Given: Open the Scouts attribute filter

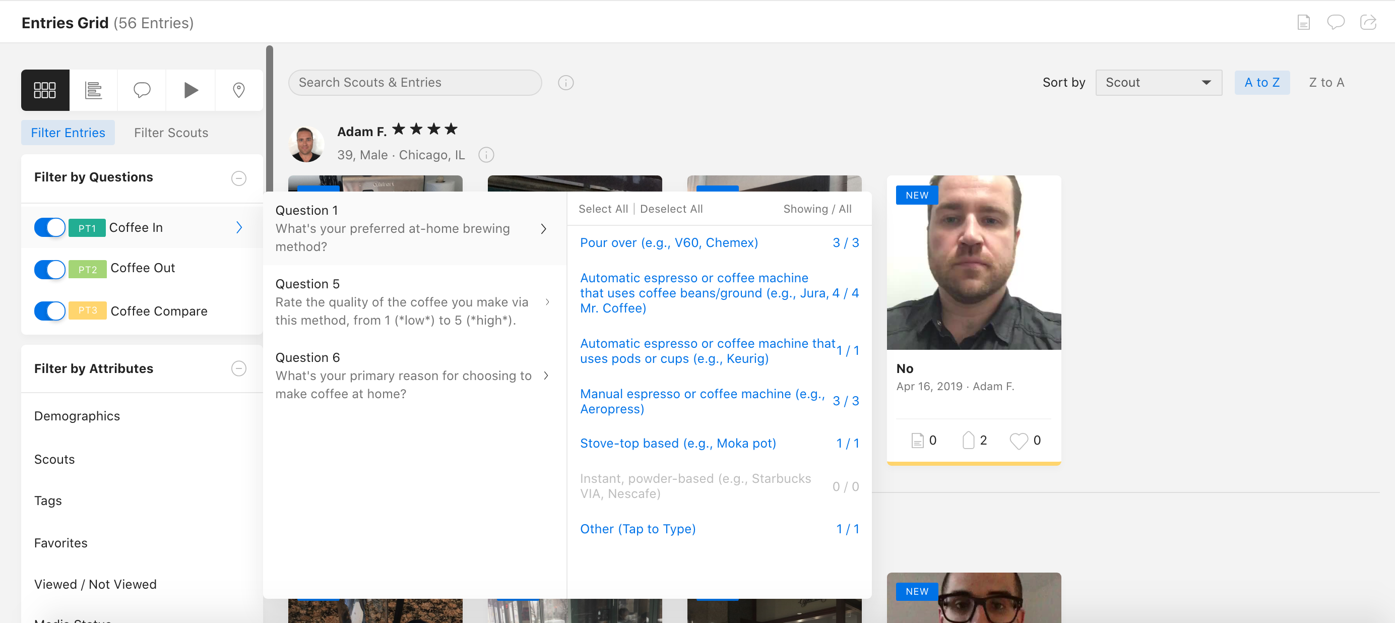Looking at the screenshot, I should tap(54, 459).
